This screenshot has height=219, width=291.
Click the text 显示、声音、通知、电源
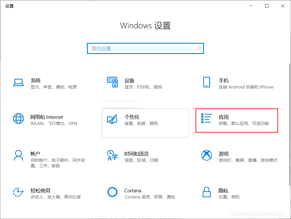tap(54, 87)
